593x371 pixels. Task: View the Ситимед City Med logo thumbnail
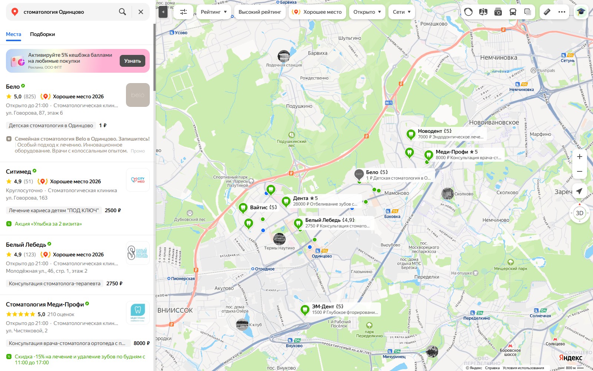point(138,180)
